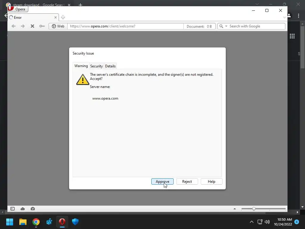Add a new tab in Opera
The height and width of the screenshot is (229, 305).
(x=63, y=17)
